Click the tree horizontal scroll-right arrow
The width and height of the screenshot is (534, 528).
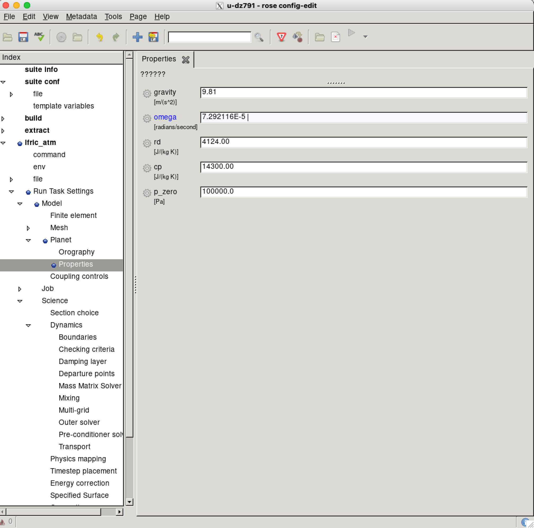119,512
